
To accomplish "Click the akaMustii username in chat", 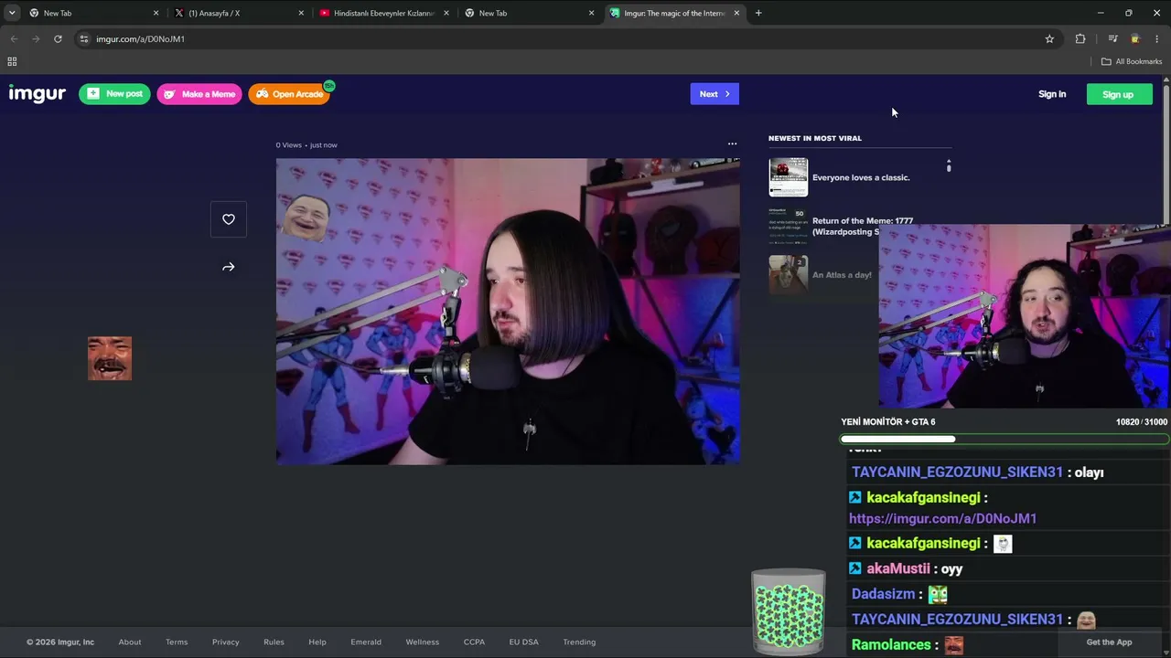I will [898, 568].
